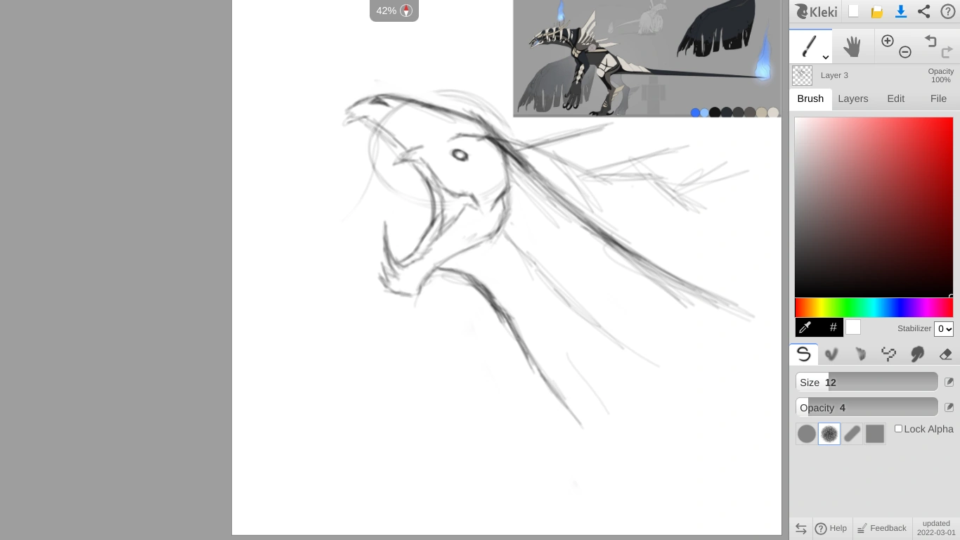Viewport: 960px width, 540px height.
Task: Select the Eraser brush icon
Action: pos(946,354)
